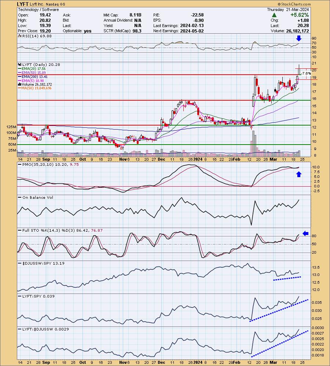Click the green up-triangle change icon
Viewport: 330px width, 366px height.
[274, 15]
